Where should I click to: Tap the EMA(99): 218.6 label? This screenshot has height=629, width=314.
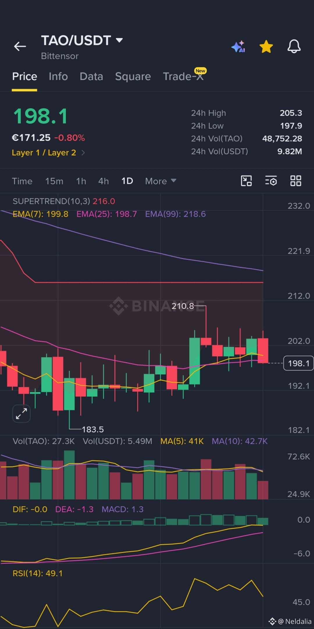175,214
